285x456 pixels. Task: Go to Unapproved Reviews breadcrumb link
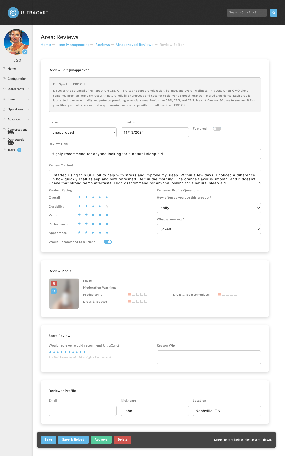tap(135, 45)
